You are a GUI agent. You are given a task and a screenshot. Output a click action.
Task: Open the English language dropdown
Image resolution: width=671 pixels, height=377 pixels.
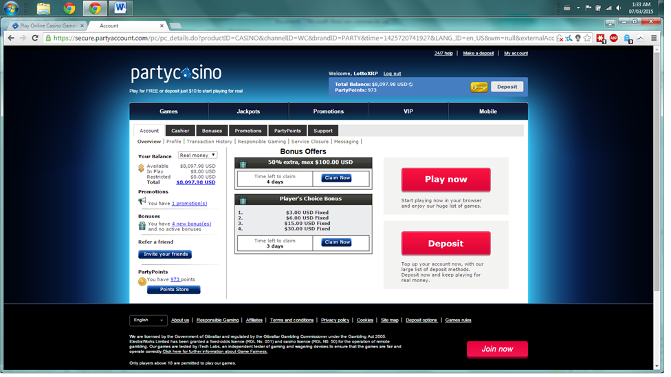coord(148,321)
